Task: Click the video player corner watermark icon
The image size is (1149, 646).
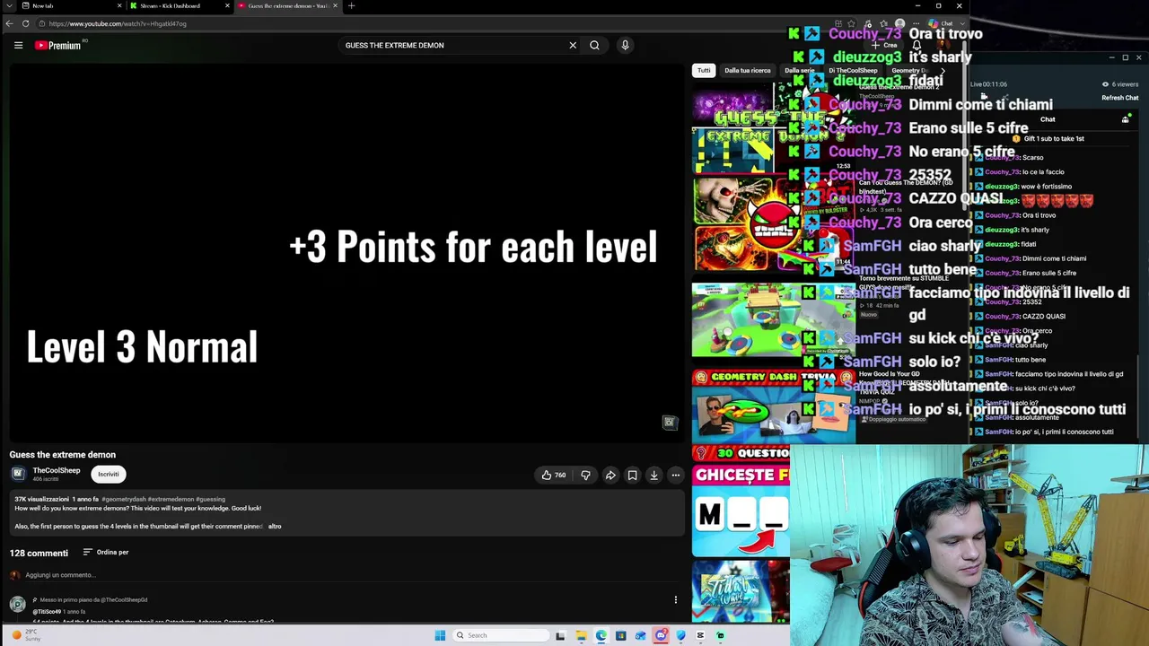Action: click(669, 423)
